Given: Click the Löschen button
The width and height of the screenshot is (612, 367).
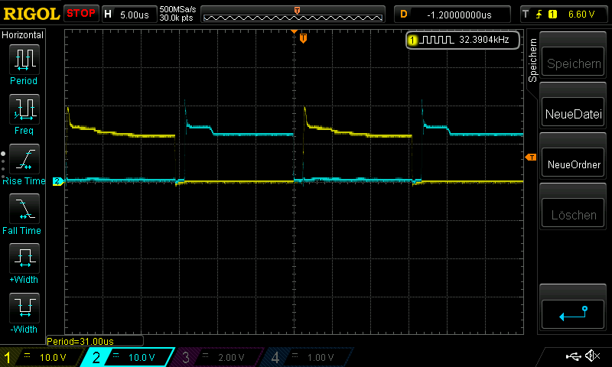Looking at the screenshot, I should coord(573,213).
